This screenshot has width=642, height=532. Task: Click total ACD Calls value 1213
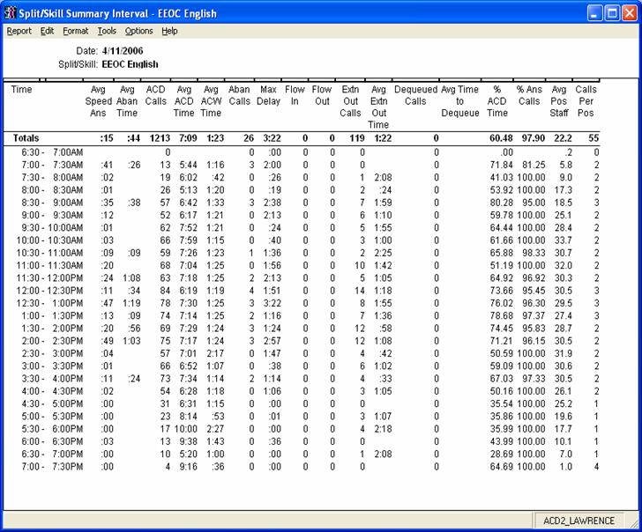[160, 138]
